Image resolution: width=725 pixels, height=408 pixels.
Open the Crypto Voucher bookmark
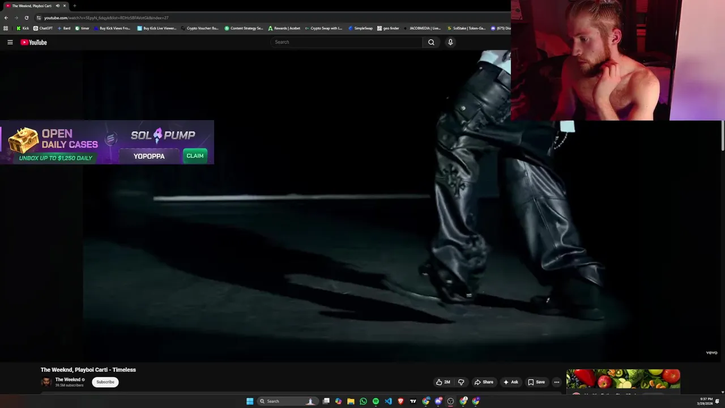pyautogui.click(x=200, y=28)
